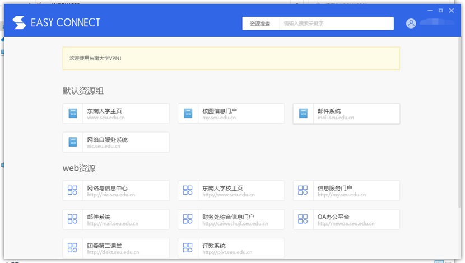Click the 信息服务门户 web resource icon

pos(303,190)
